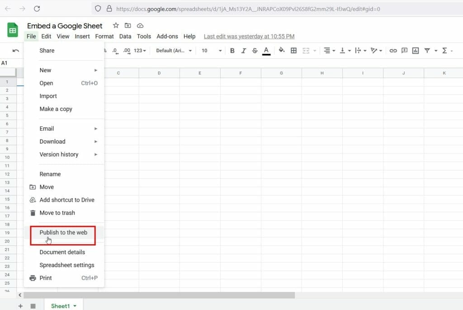Select Make a copy from the menu

point(56,109)
